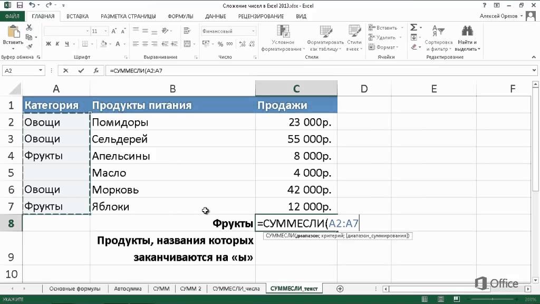The height and width of the screenshot is (304, 540).
Task: Click the decrease decimal places icon
Action: tap(252, 44)
